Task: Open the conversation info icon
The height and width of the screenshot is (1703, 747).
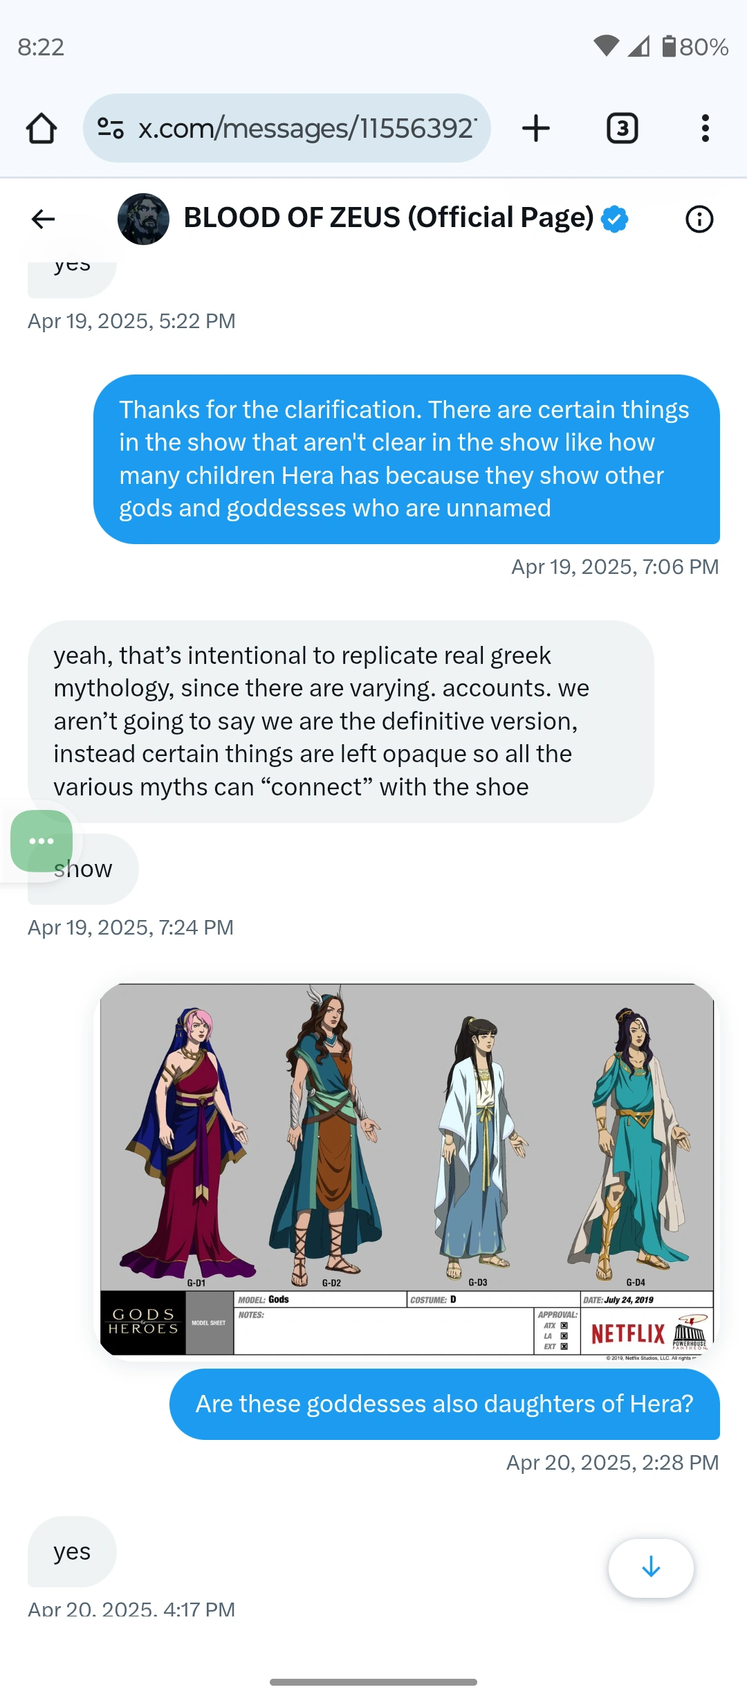Action: [699, 219]
